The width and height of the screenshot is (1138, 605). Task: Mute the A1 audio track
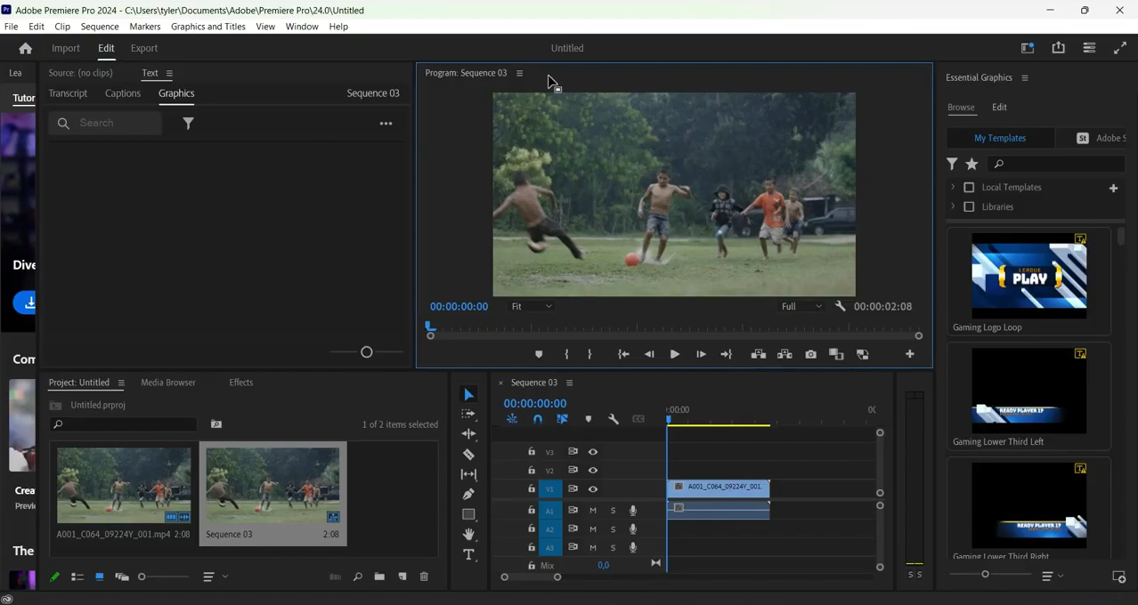click(592, 510)
